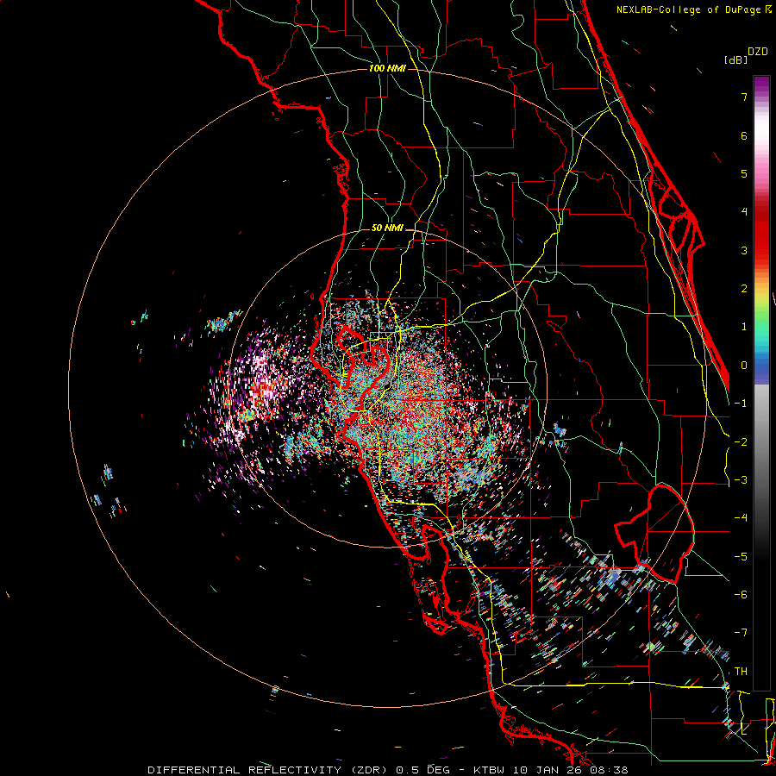Click the "-3" tick label on color scale

[741, 480]
